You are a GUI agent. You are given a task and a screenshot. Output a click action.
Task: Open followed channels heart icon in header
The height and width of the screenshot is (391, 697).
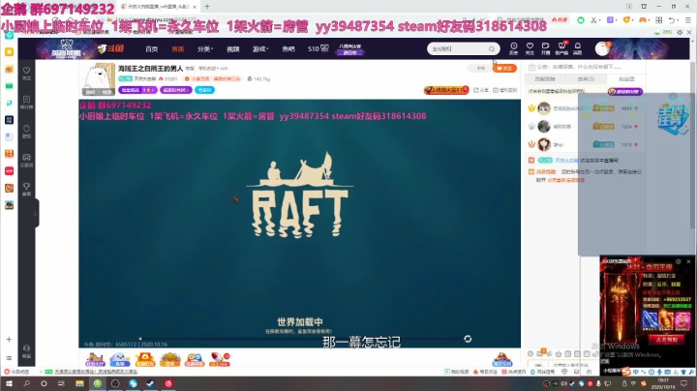(x=530, y=48)
